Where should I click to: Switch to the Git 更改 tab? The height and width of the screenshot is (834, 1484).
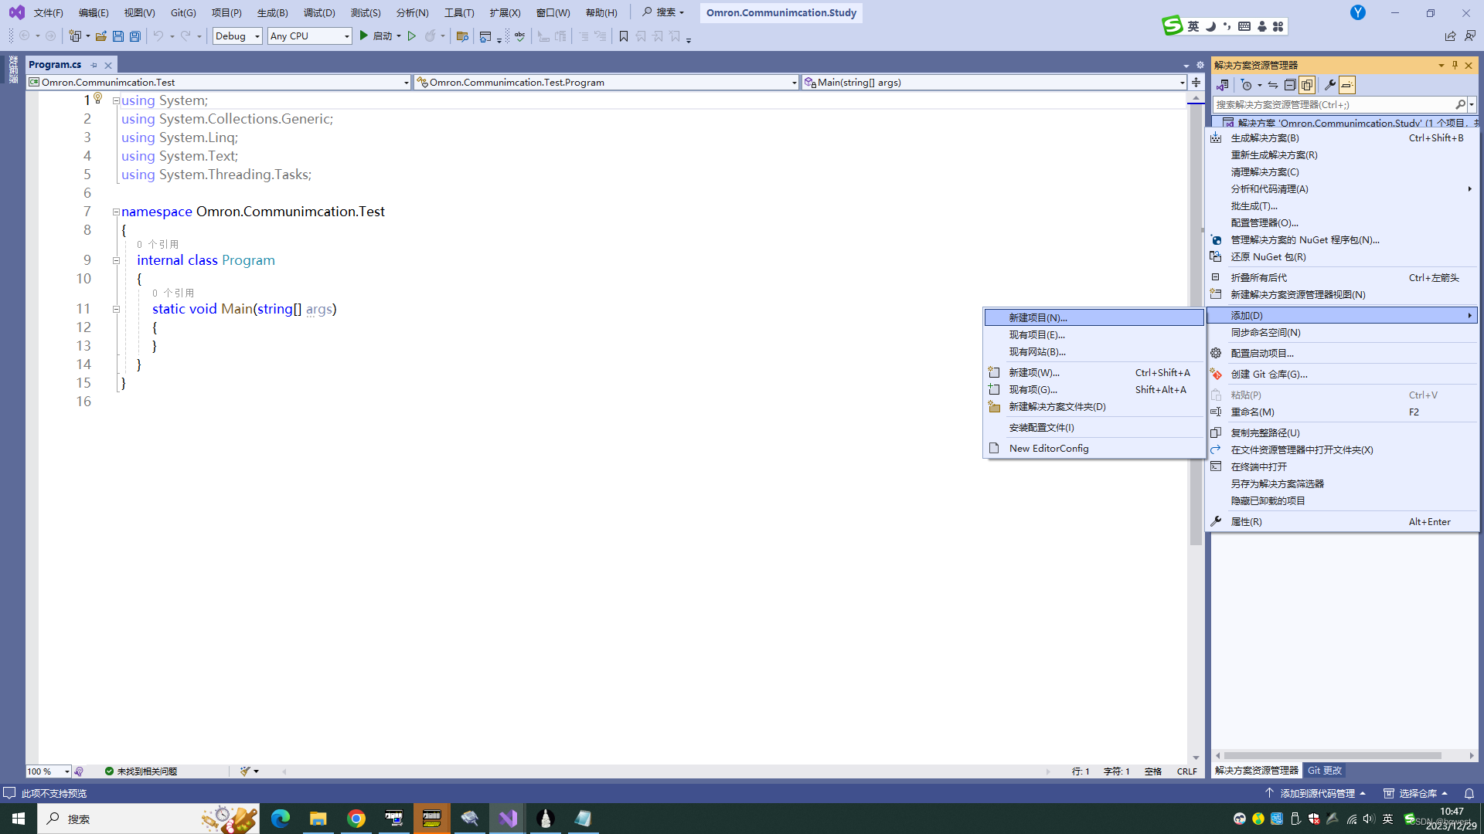[x=1324, y=770]
